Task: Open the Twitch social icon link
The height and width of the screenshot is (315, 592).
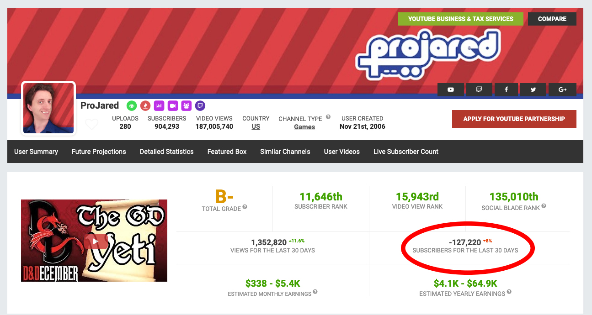Action: point(479,90)
